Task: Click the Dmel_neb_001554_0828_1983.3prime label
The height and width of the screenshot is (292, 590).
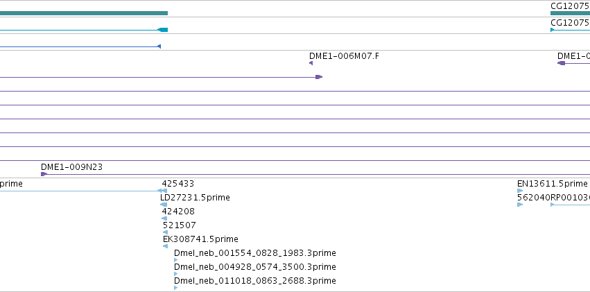Action: [x=254, y=253]
